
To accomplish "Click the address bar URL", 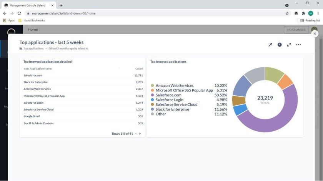I will click(x=64, y=13).
